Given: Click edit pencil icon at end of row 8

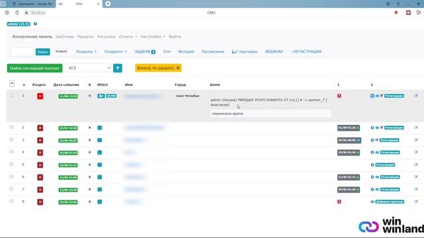Looking at the screenshot, I should pos(416,202).
